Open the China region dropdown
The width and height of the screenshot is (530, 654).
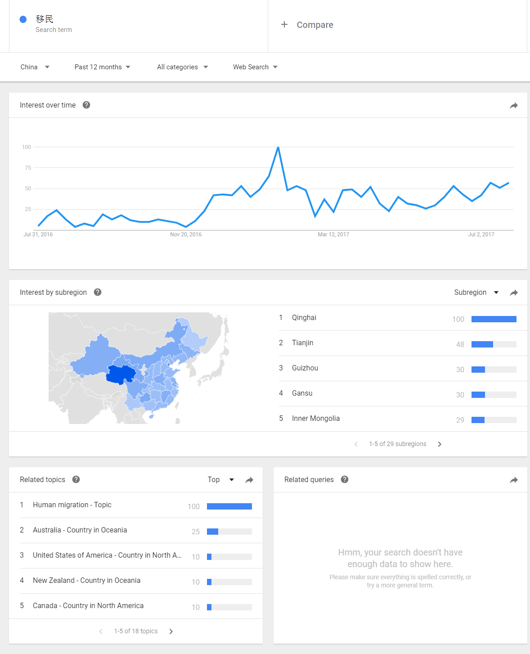(x=35, y=67)
